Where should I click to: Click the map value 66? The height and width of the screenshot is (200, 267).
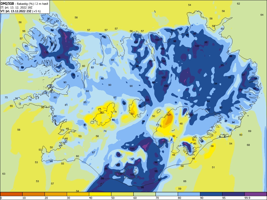coord(185,181)
